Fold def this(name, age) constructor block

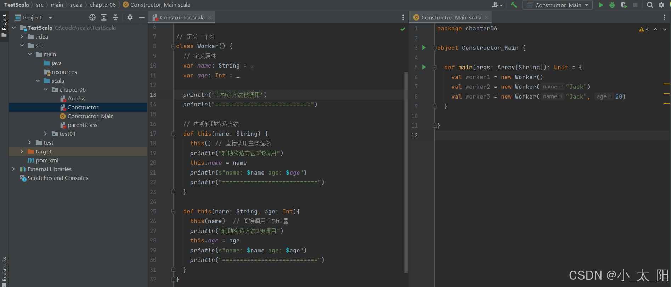tap(173, 212)
